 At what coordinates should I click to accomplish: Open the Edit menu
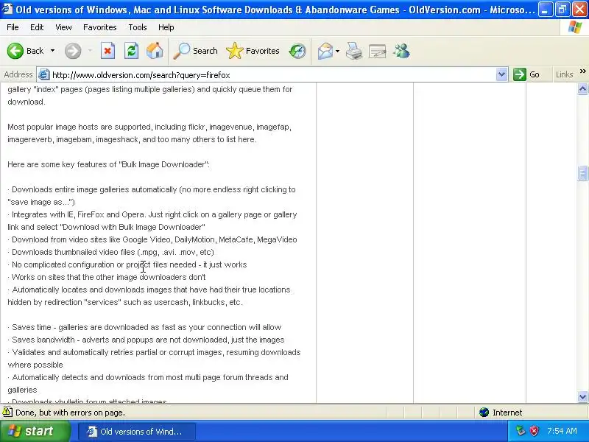pyautogui.click(x=37, y=27)
